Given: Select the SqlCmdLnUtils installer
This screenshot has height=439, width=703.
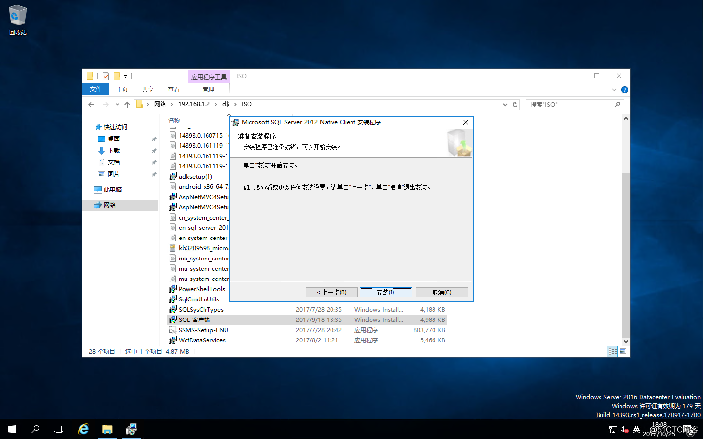Looking at the screenshot, I should click(199, 299).
